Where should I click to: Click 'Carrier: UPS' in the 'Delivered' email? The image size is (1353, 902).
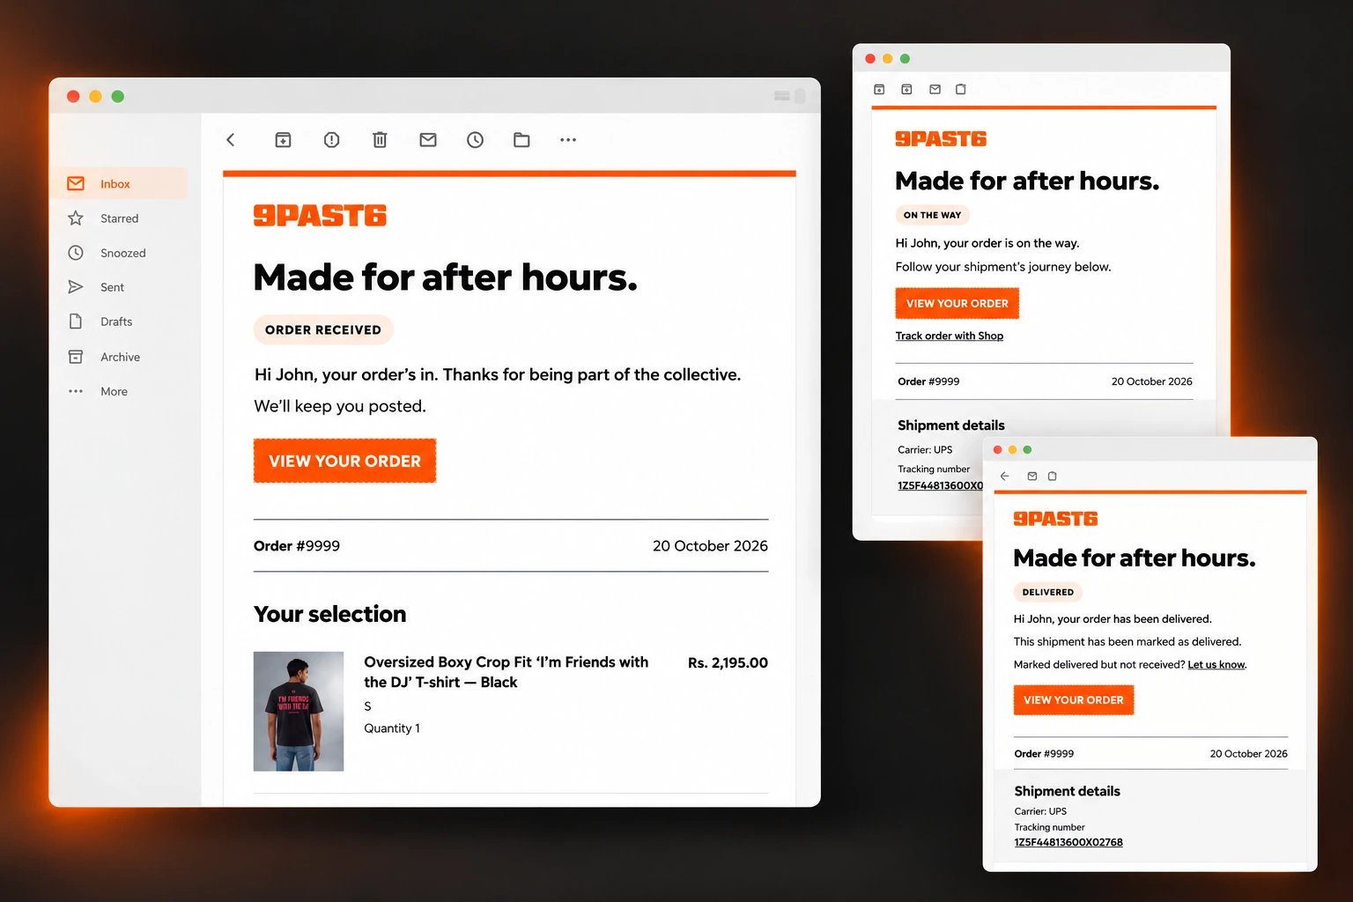point(1040,811)
